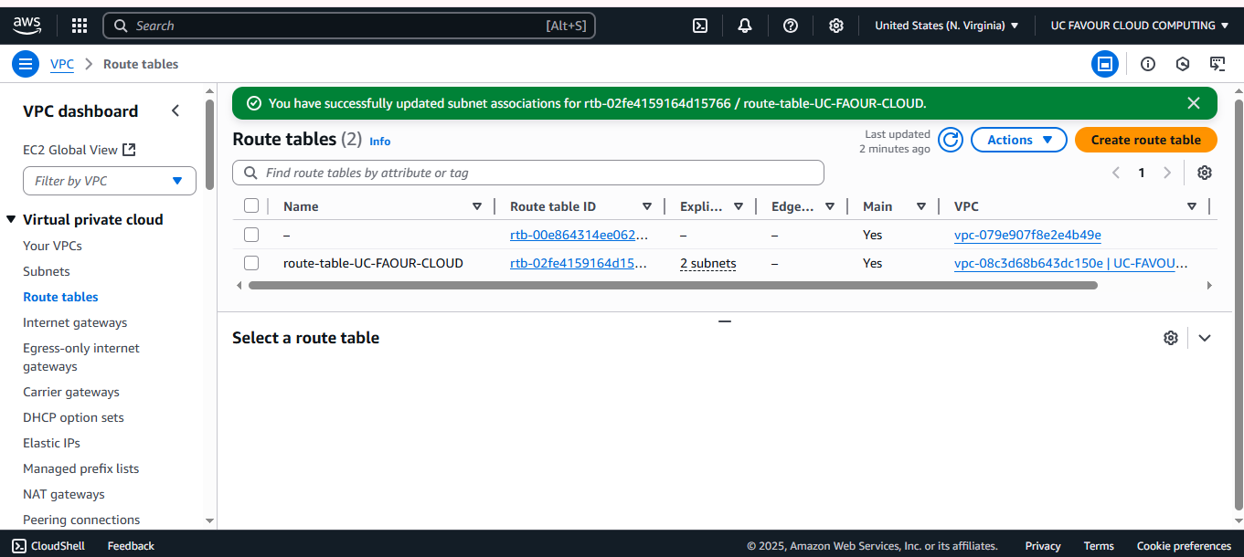Viewport: 1244px width, 557px height.
Task: Open the info circle icon in breadcrumb bar
Action: (x=1148, y=64)
